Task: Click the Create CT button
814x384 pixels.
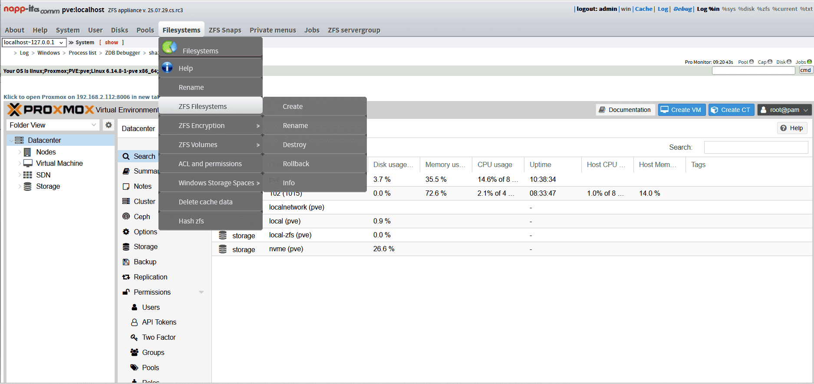Action: (x=732, y=110)
